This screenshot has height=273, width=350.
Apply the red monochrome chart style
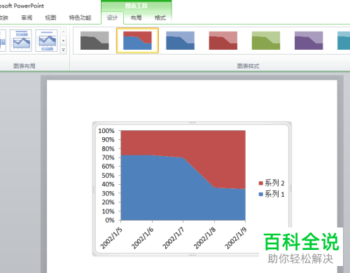(x=223, y=41)
